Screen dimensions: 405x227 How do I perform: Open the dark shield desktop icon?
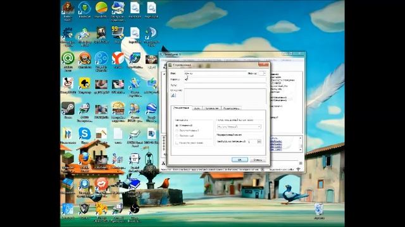pyautogui.click(x=84, y=209)
